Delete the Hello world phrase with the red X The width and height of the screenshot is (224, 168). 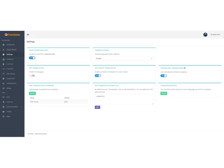pyautogui.click(x=67, y=102)
